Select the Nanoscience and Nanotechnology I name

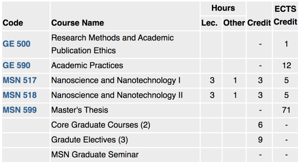[116, 80]
